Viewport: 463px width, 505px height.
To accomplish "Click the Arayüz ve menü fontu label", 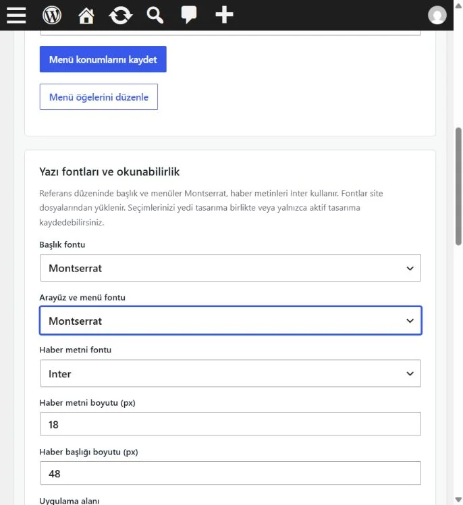I will pyautogui.click(x=82, y=297).
